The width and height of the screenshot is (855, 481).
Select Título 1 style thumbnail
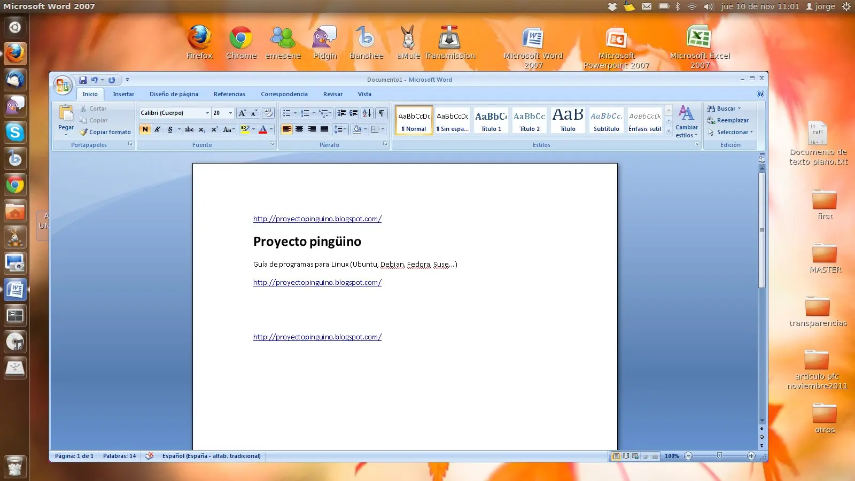491,120
